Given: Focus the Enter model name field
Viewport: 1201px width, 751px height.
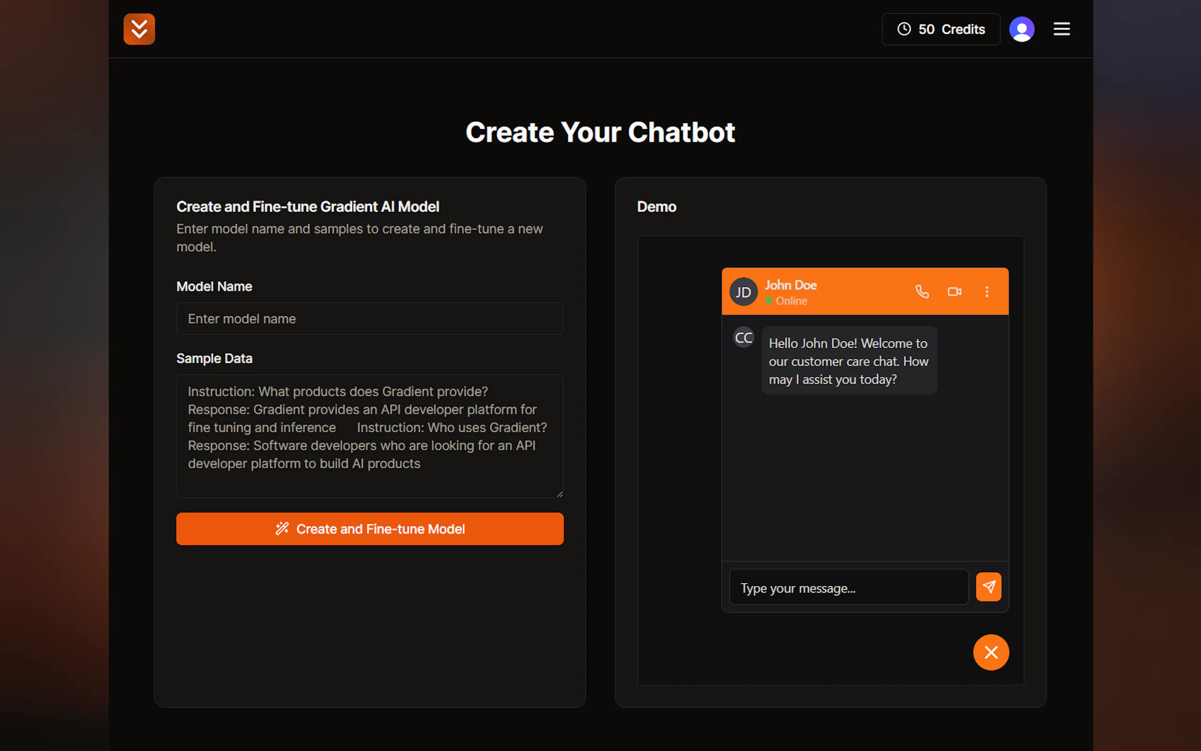Looking at the screenshot, I should tap(369, 318).
